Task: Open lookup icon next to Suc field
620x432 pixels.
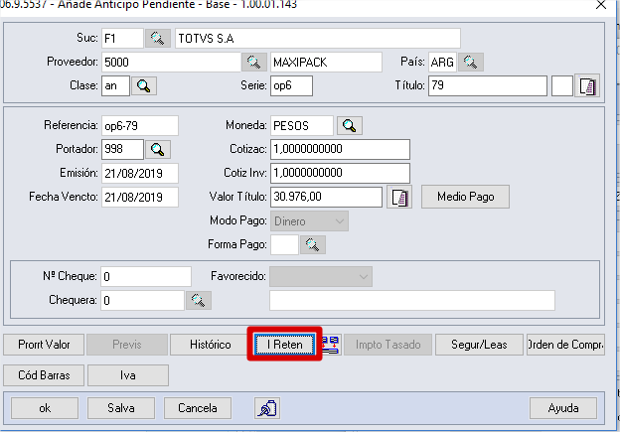Action: [158, 39]
